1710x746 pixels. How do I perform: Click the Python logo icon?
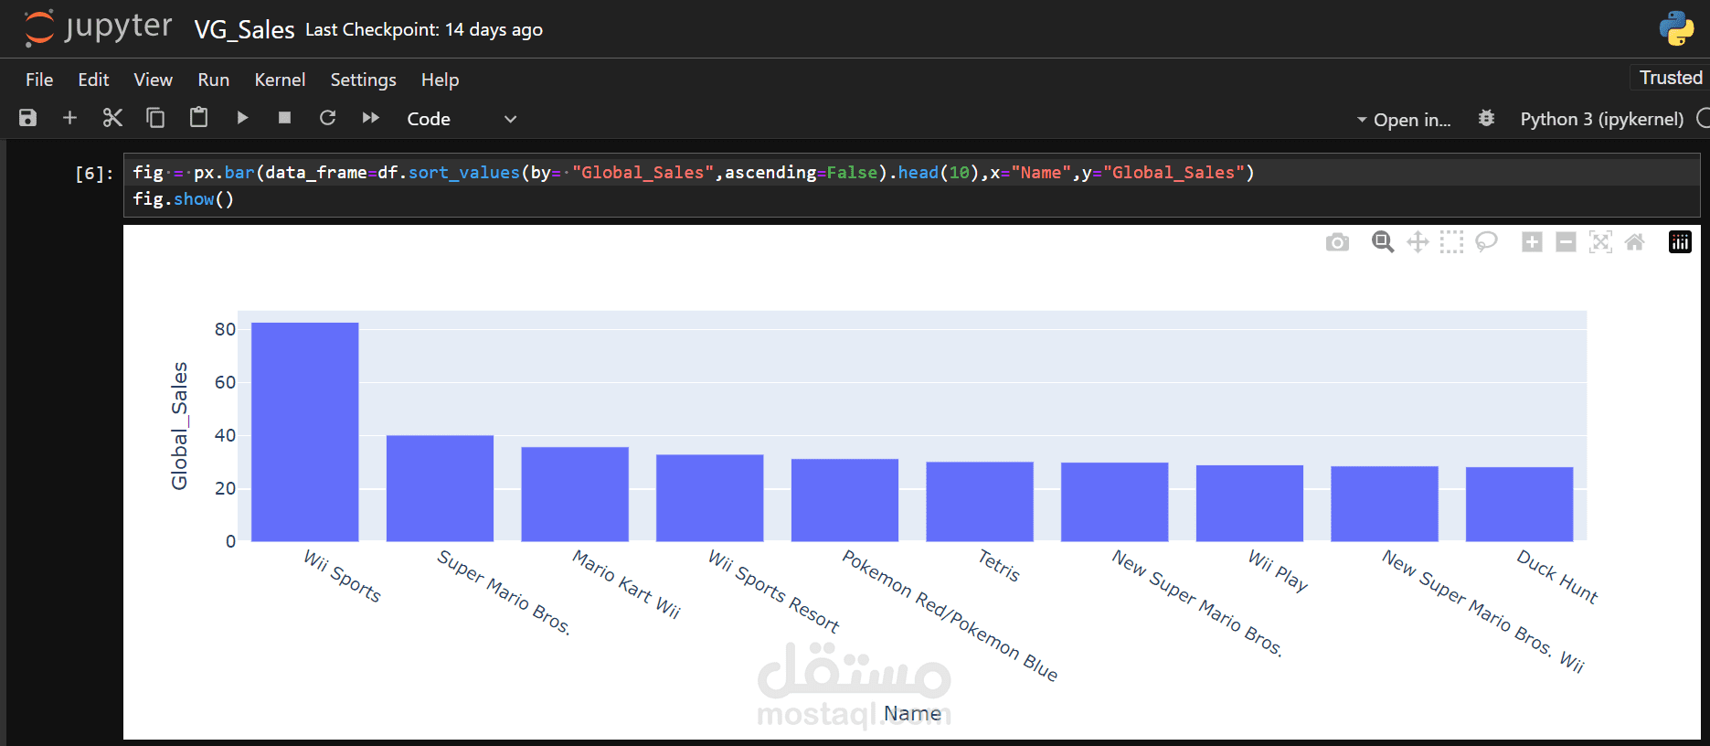click(1676, 28)
